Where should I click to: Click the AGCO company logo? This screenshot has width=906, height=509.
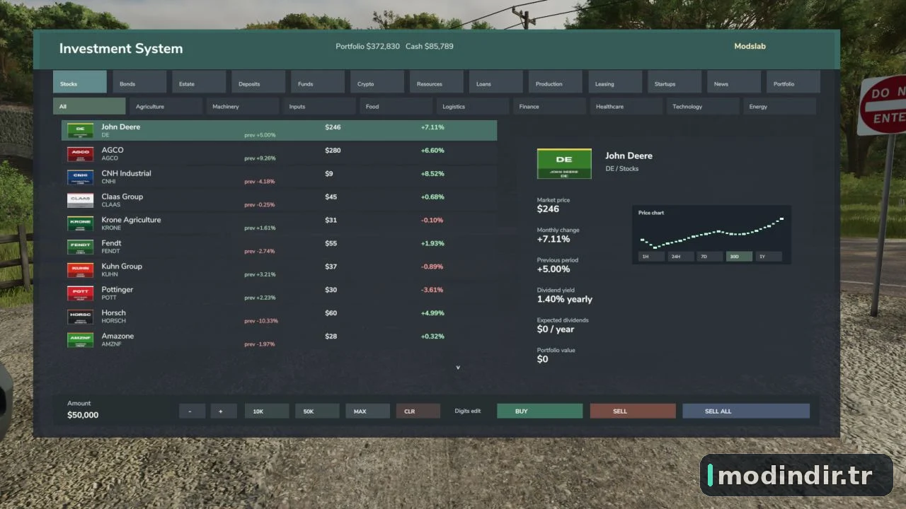pos(80,153)
